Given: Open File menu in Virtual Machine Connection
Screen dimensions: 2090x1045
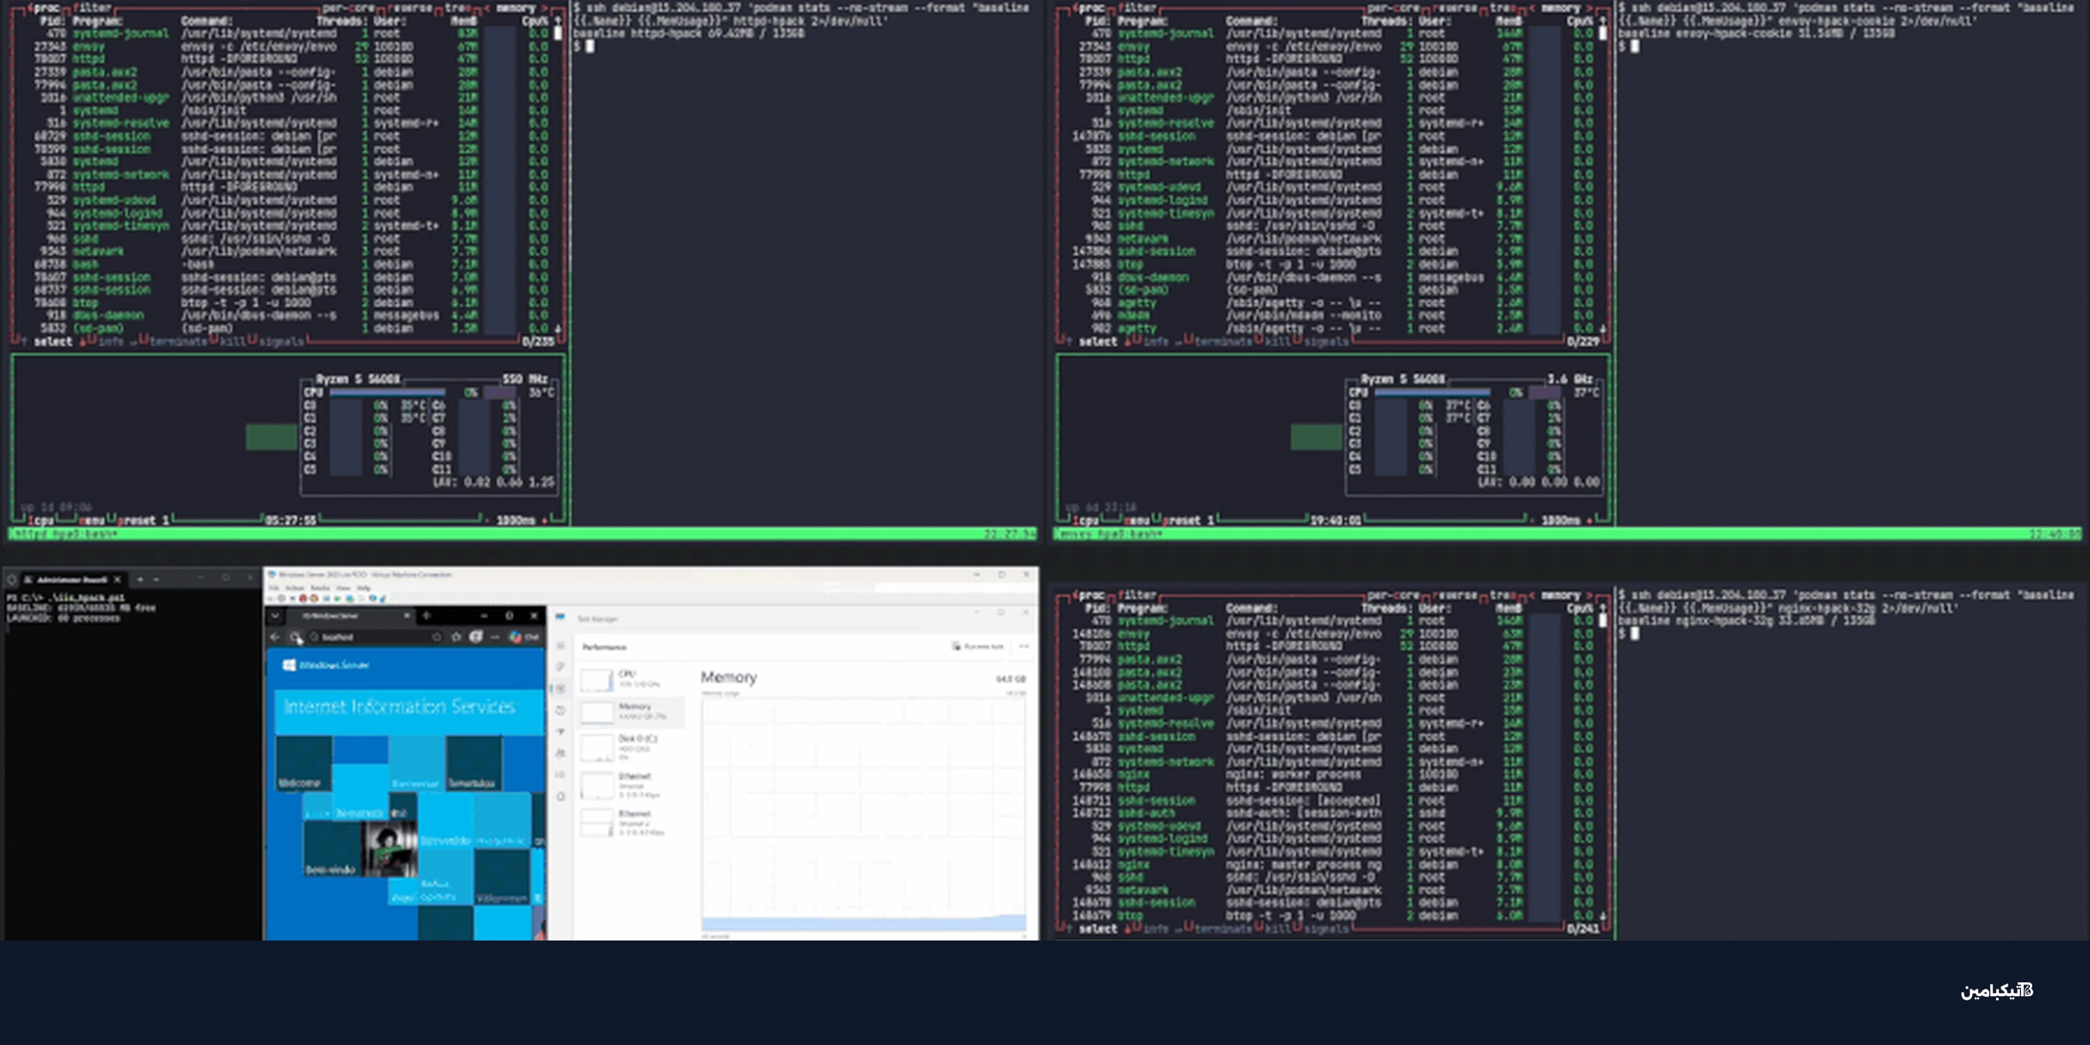Looking at the screenshot, I should click(273, 588).
